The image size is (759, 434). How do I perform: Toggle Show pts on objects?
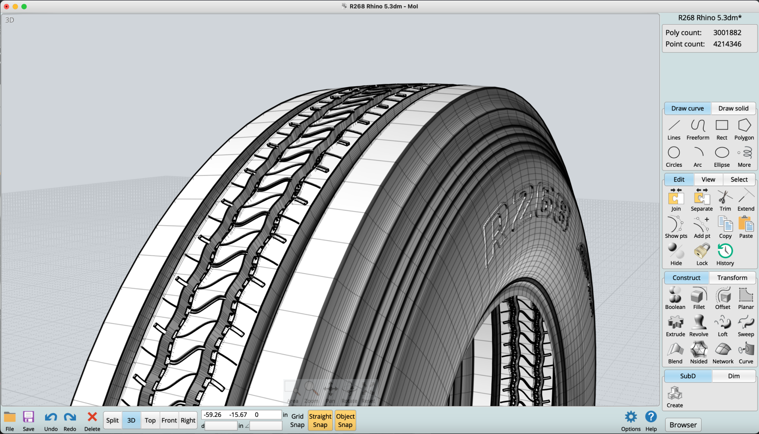[x=676, y=227]
